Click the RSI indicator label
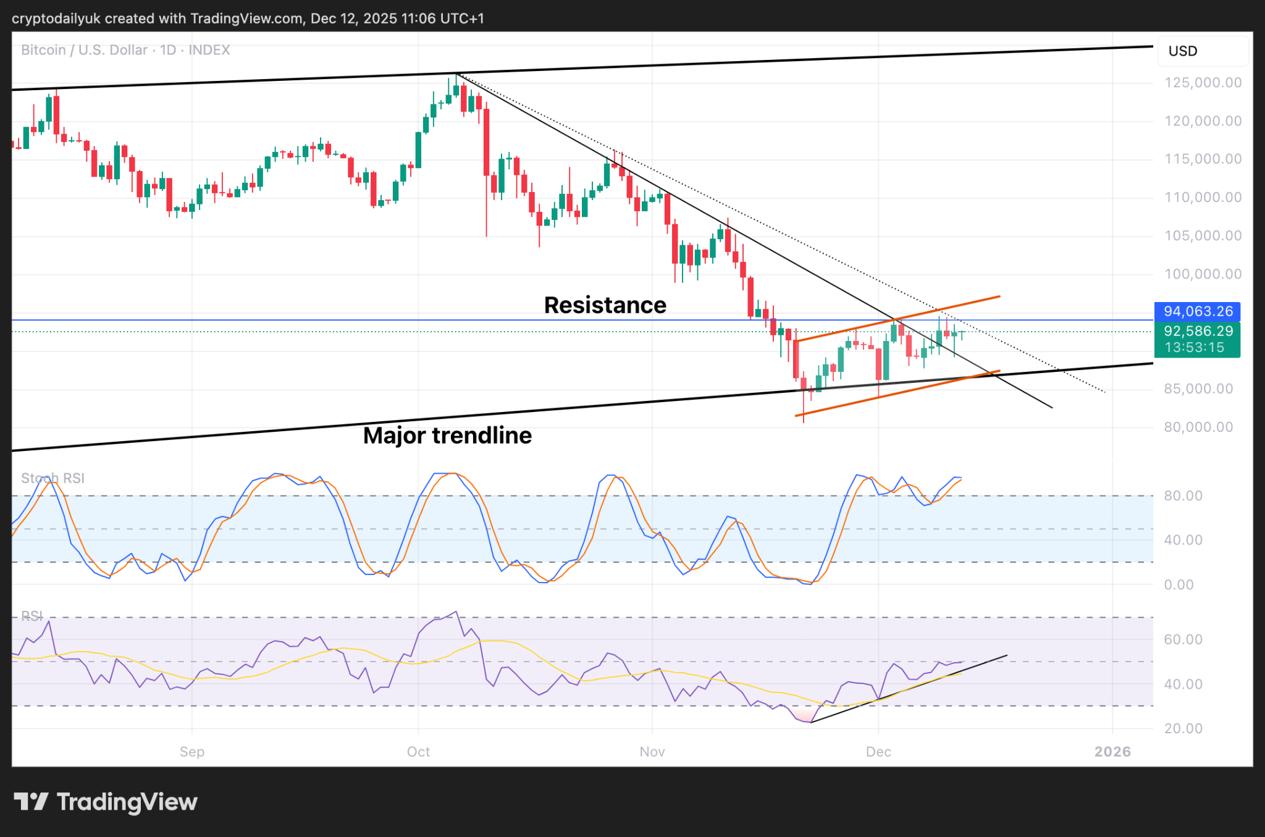 click(x=32, y=616)
